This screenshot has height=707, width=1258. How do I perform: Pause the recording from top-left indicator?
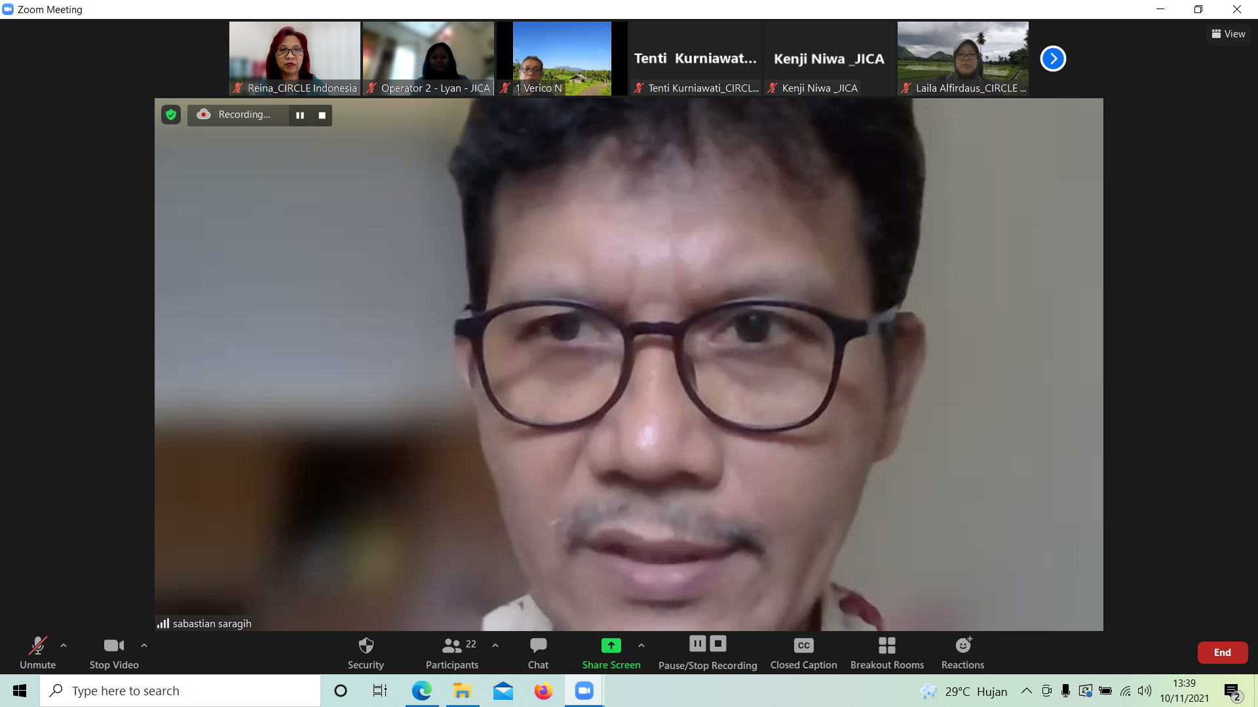point(300,115)
